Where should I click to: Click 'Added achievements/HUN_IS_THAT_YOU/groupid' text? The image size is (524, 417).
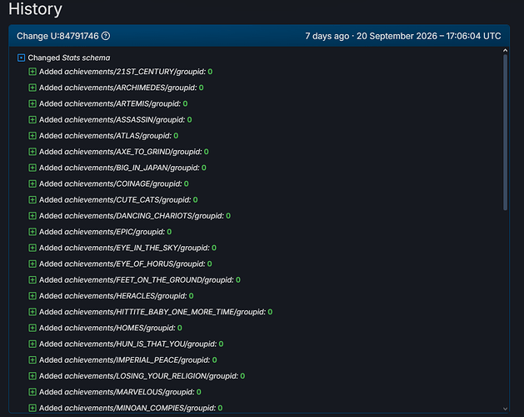pos(127,344)
